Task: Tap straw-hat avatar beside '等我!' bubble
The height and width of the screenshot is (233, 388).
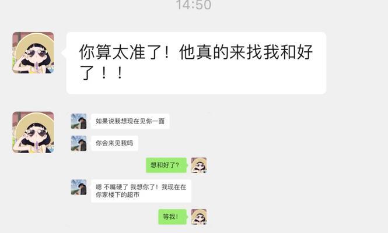Action: (199, 217)
